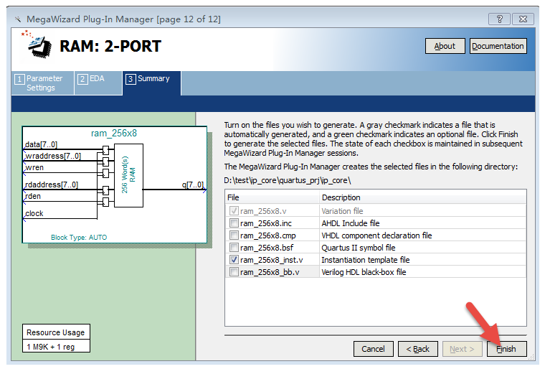Toggle the ram_256x8.inc checkbox
Image resolution: width=545 pixels, height=369 pixels.
point(234,223)
